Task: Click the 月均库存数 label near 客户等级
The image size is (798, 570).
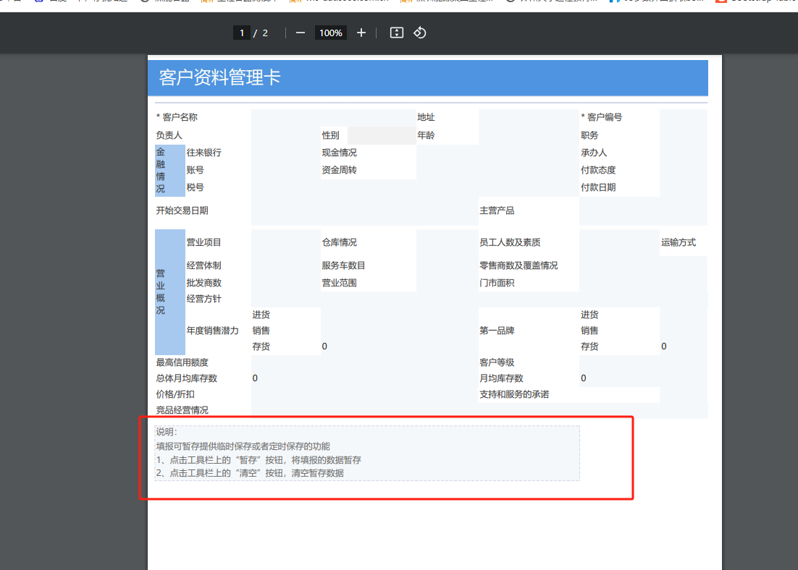Action: point(501,378)
